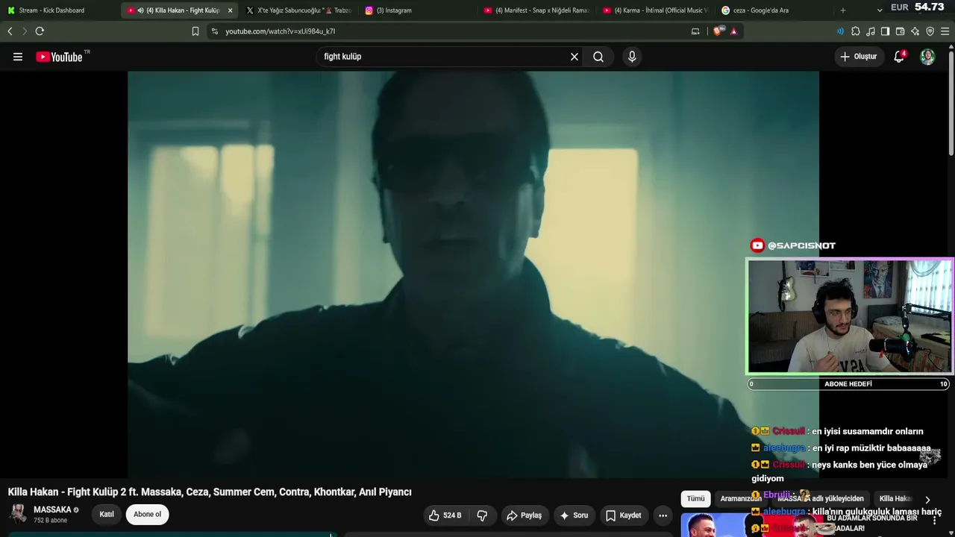Image resolution: width=955 pixels, height=537 pixels.
Task: Toggle the browser sidebar panel
Action: pos(885,31)
